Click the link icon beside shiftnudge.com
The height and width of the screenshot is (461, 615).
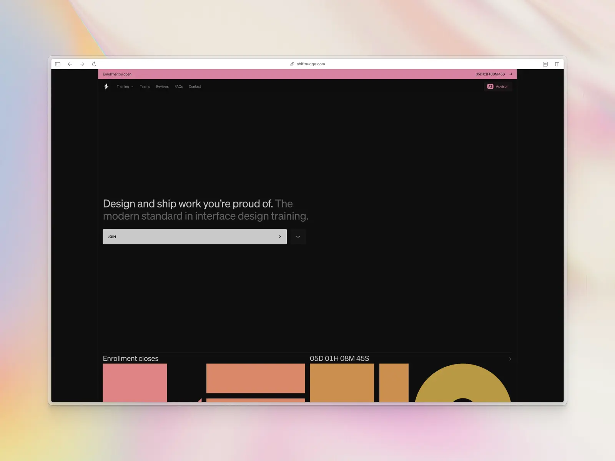pos(292,64)
